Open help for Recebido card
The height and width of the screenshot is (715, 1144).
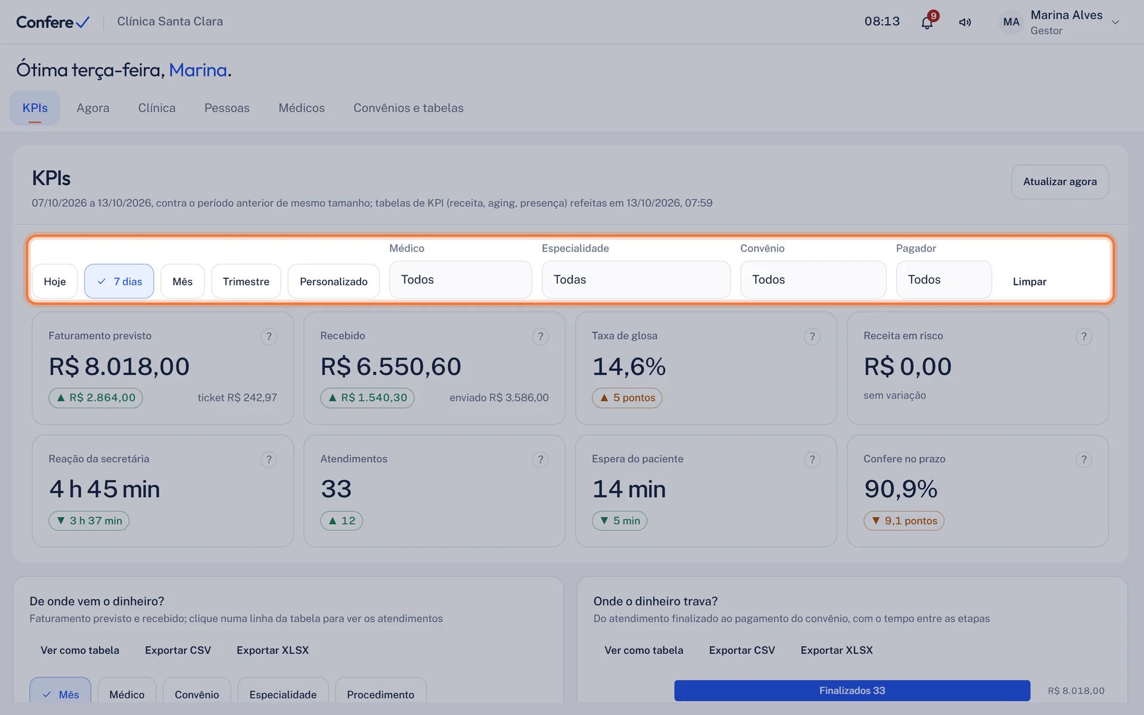[x=540, y=337]
